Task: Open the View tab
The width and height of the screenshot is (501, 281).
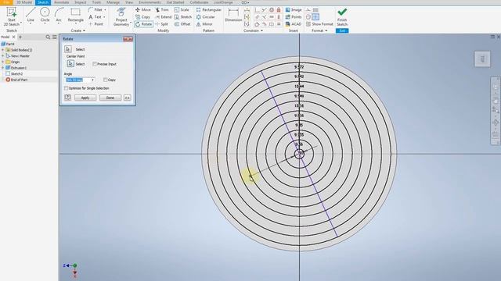Action: coord(129,2)
